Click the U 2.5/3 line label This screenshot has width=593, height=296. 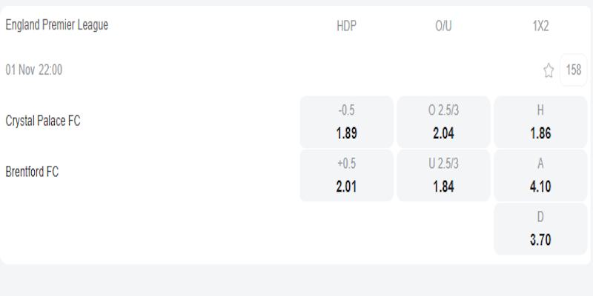pyautogui.click(x=443, y=164)
